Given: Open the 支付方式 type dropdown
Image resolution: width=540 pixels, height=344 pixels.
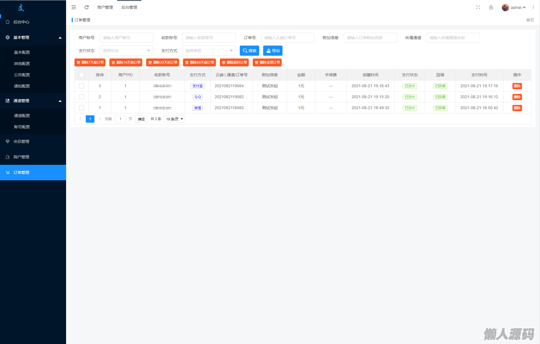Looking at the screenshot, I should pyautogui.click(x=209, y=51).
